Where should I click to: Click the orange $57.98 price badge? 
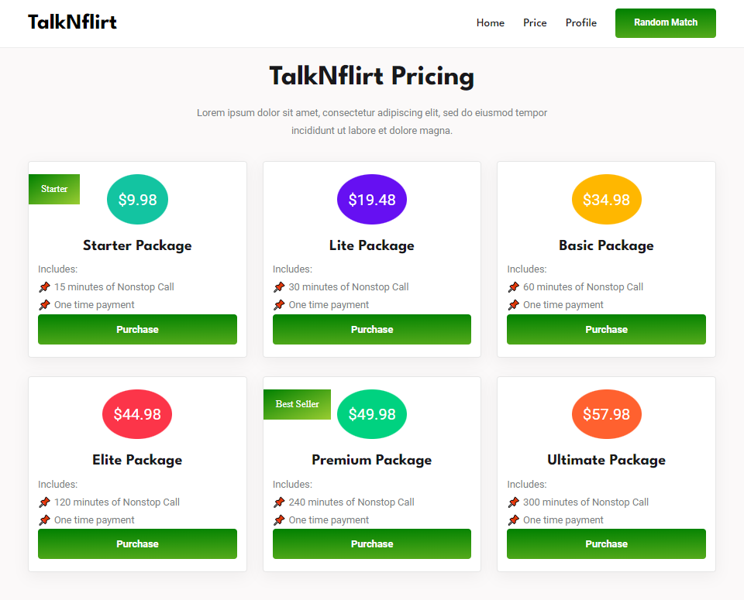click(606, 414)
